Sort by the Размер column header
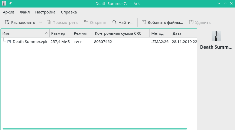 (61, 33)
